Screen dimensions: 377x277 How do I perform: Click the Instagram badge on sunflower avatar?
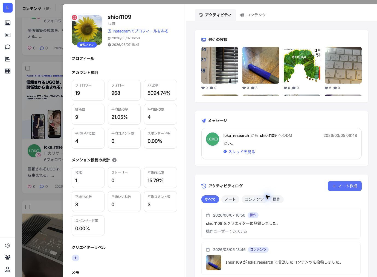(74, 17)
